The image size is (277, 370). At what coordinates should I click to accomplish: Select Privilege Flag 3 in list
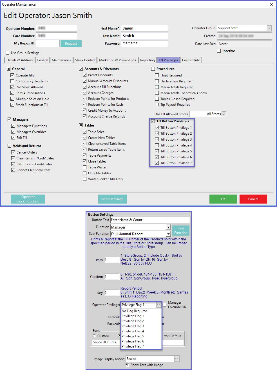pos(141,326)
